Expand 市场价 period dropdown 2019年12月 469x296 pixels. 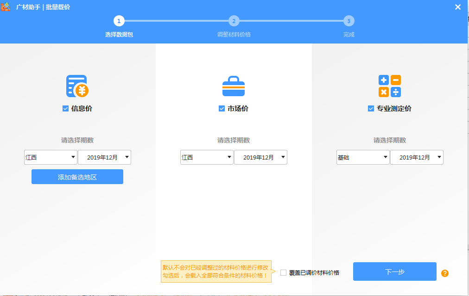click(260, 157)
